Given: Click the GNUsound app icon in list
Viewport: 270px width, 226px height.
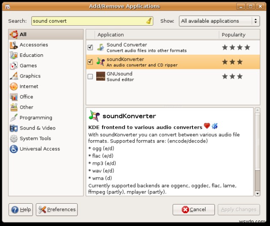Looking at the screenshot, I should click(x=100, y=76).
